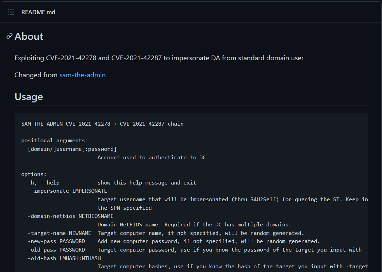
Task: Select the "Changed from" text
Action: (x=36, y=75)
